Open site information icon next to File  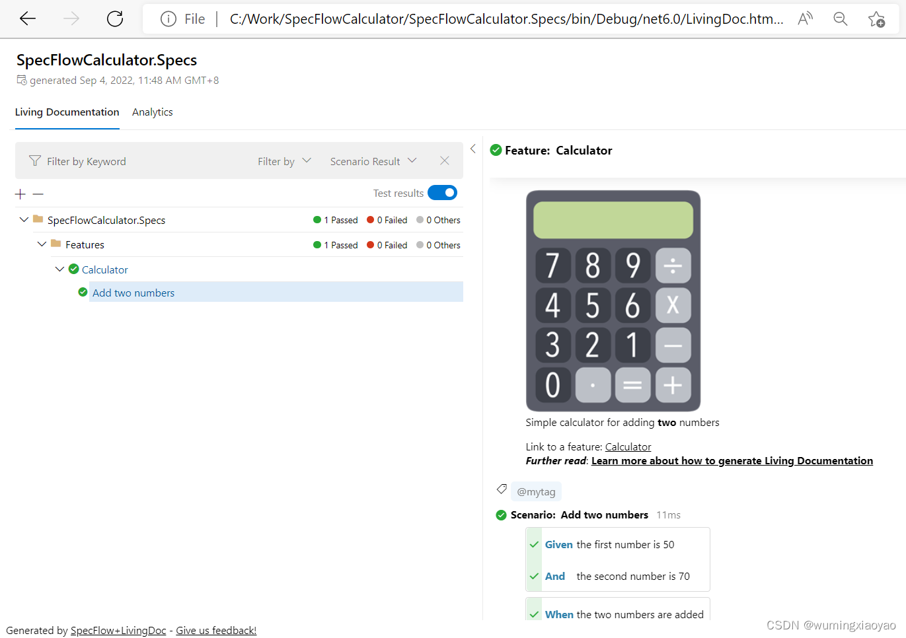click(169, 19)
